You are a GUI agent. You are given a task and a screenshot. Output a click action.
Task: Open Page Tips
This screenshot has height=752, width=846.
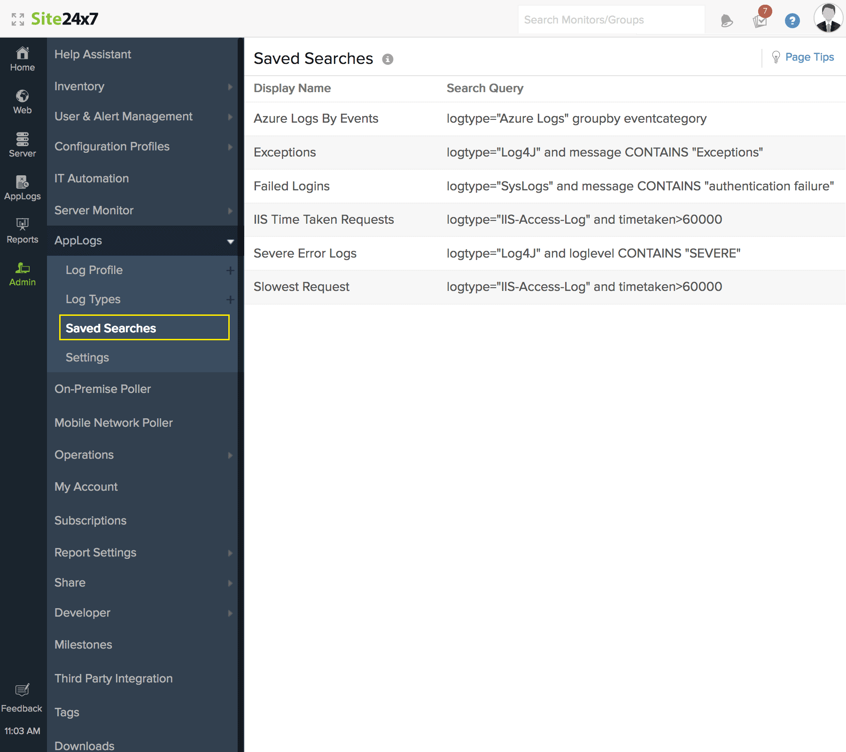809,56
